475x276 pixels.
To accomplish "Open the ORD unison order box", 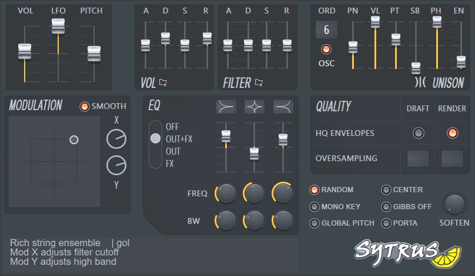I will click(326, 30).
